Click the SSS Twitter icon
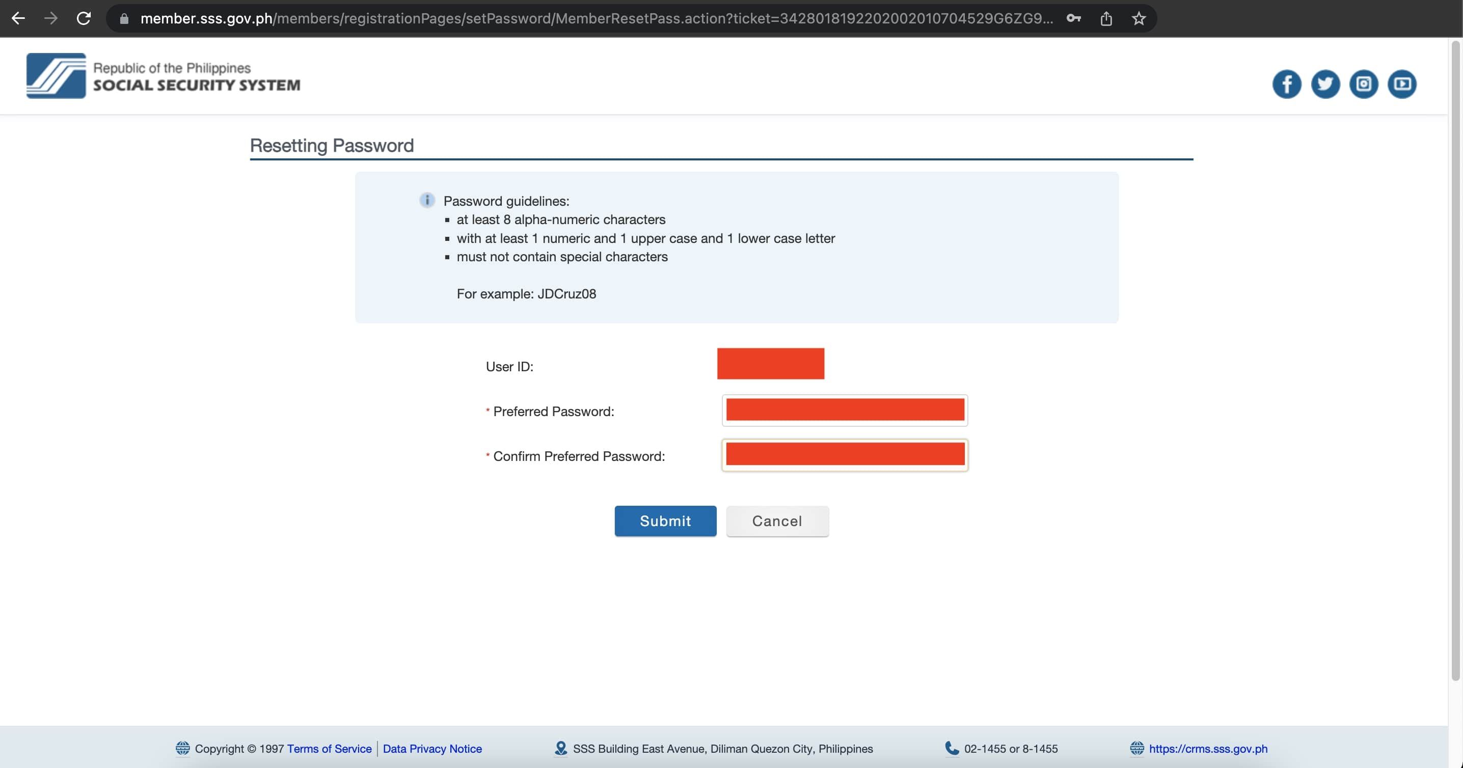Screen dimensions: 1463x768 1324,83
